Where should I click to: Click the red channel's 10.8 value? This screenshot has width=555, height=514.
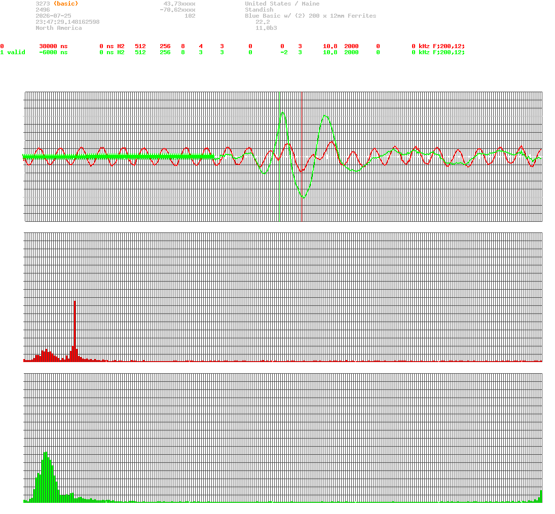[x=330, y=46]
